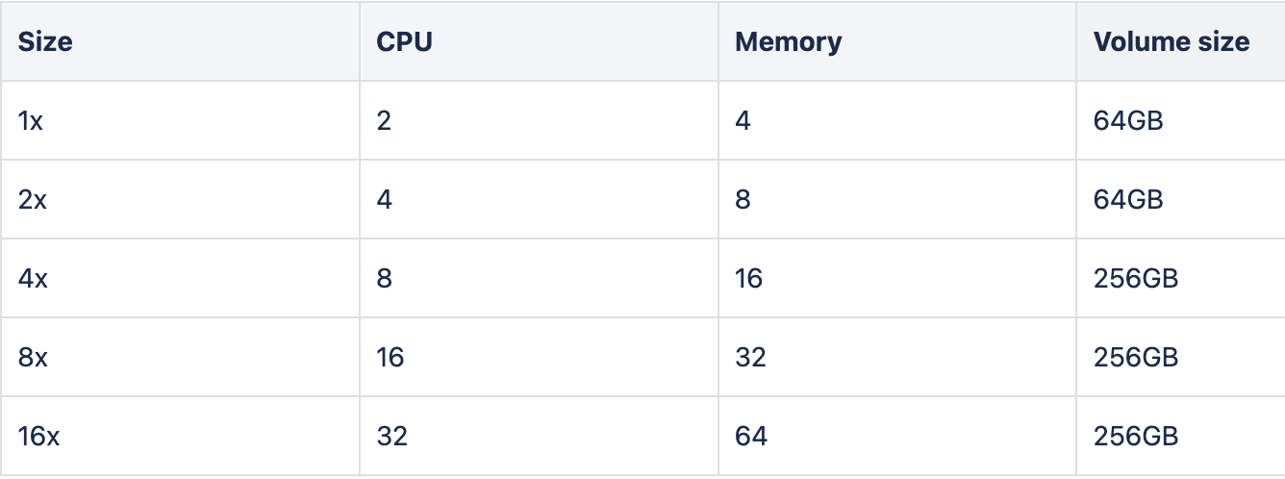Click the Memory value in 16x row
The height and width of the screenshot is (479, 1285).
coord(751,437)
